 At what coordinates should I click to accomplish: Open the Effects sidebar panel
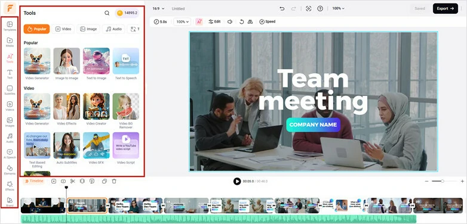point(10,186)
